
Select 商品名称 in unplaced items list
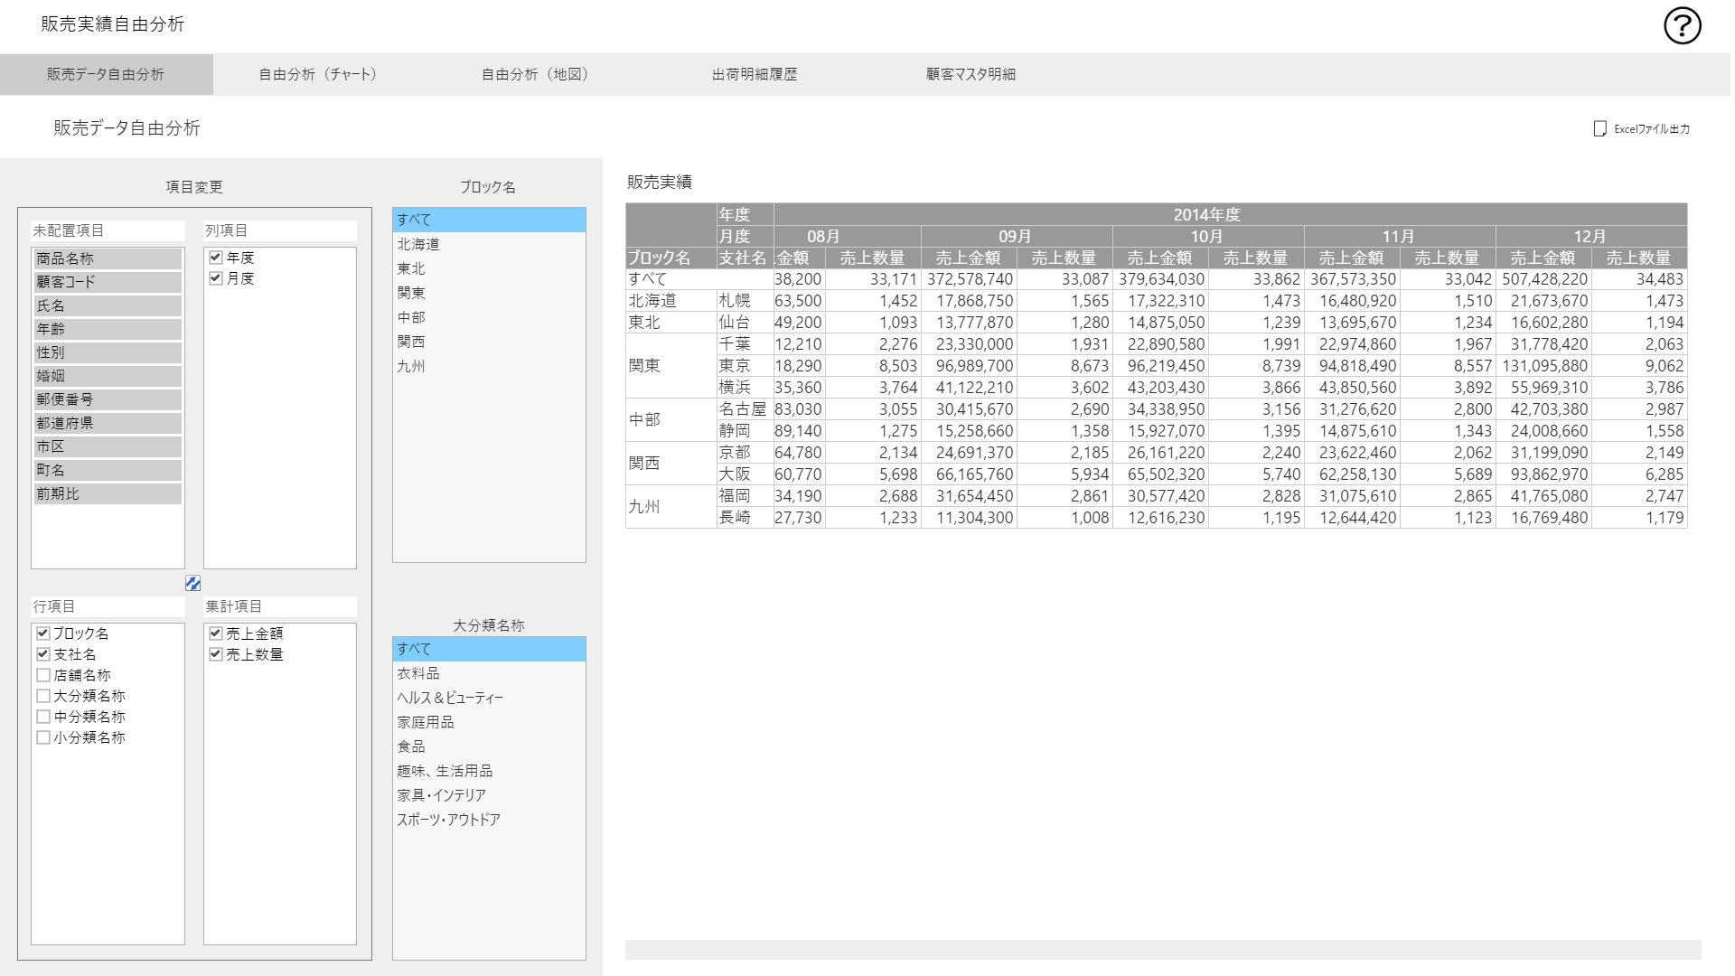point(107,258)
